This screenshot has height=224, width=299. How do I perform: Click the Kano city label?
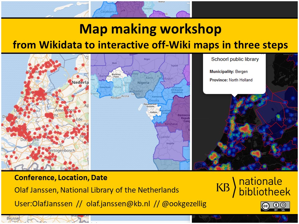tap(149, 78)
